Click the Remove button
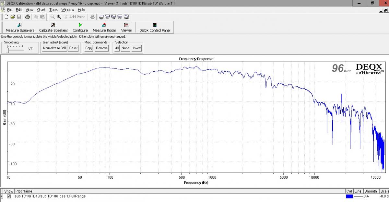The width and height of the screenshot is (389, 202). pos(102,48)
